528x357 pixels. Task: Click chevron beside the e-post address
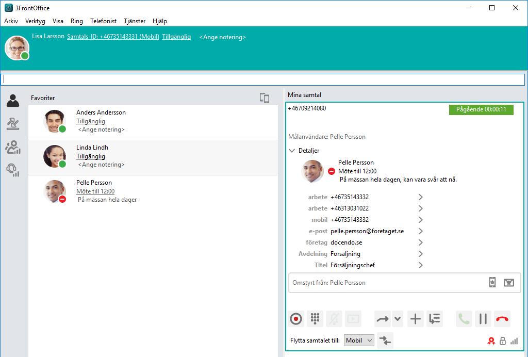[421, 231]
